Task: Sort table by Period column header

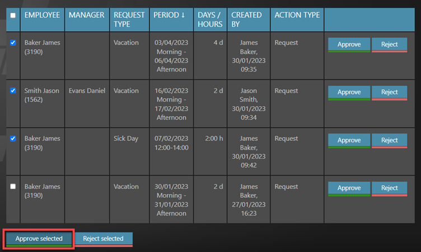Action: [x=169, y=15]
